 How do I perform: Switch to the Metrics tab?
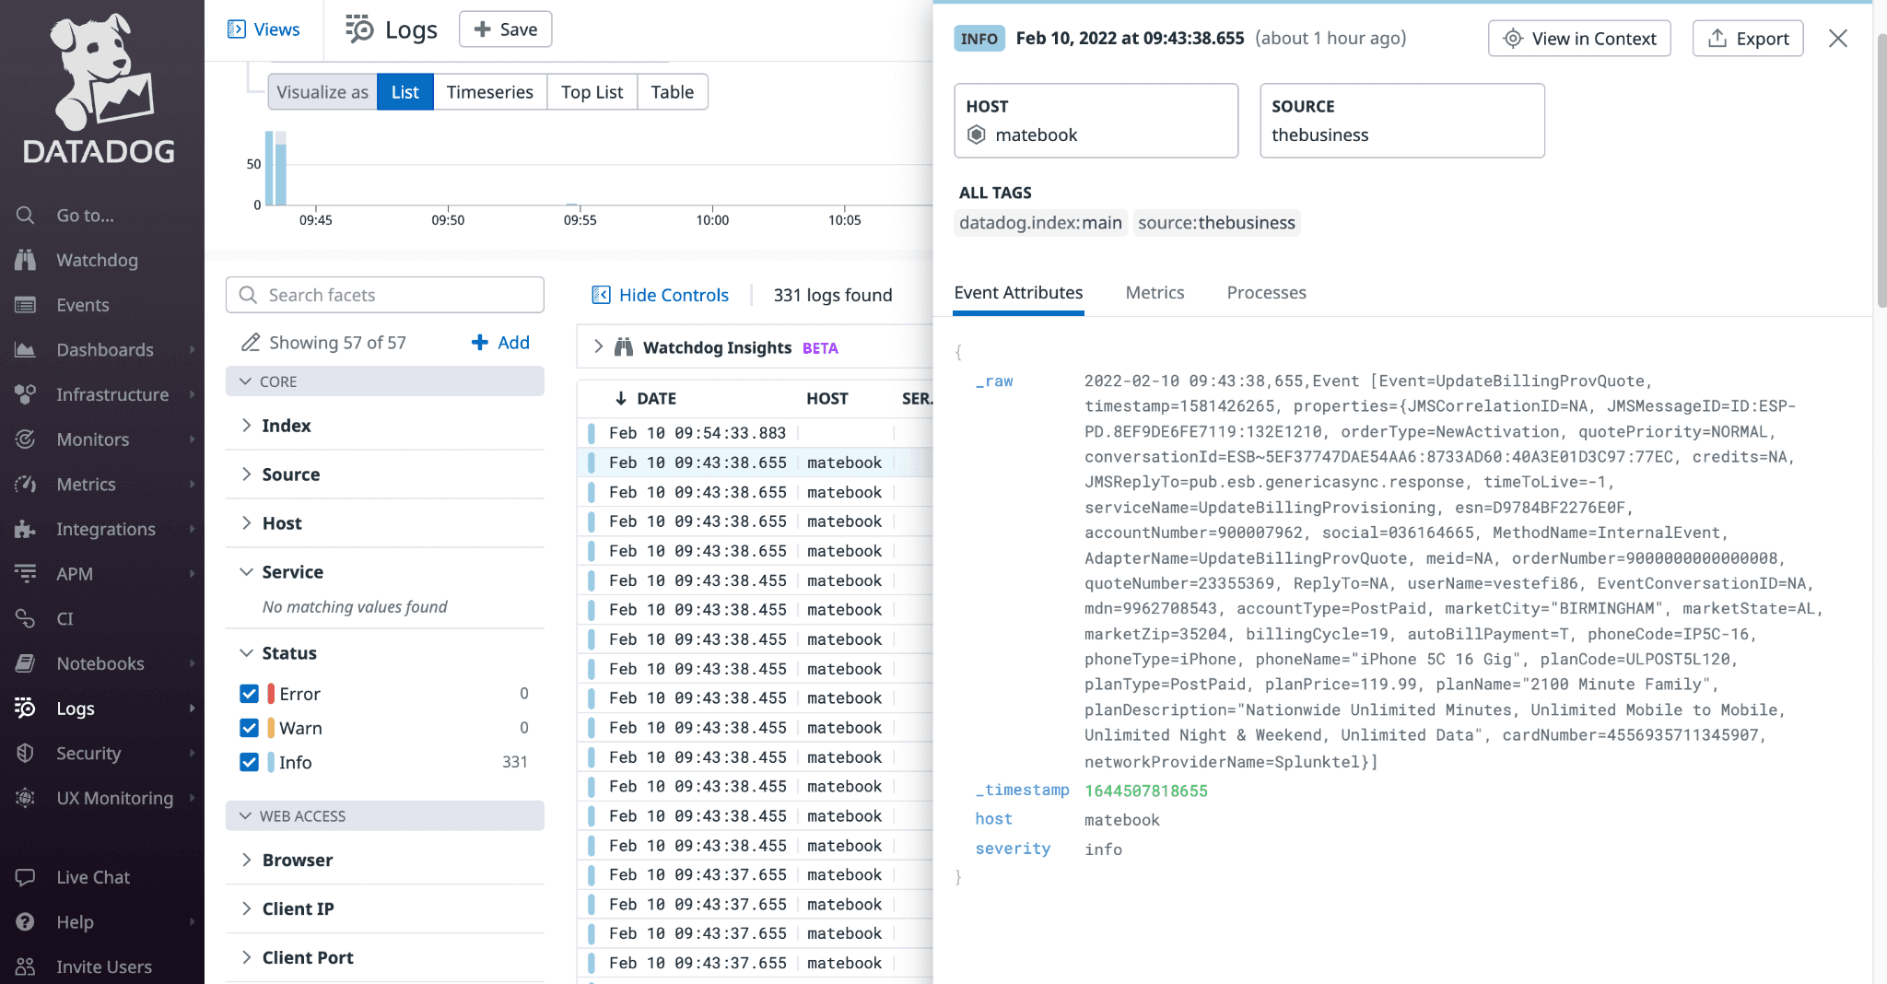tap(1154, 292)
